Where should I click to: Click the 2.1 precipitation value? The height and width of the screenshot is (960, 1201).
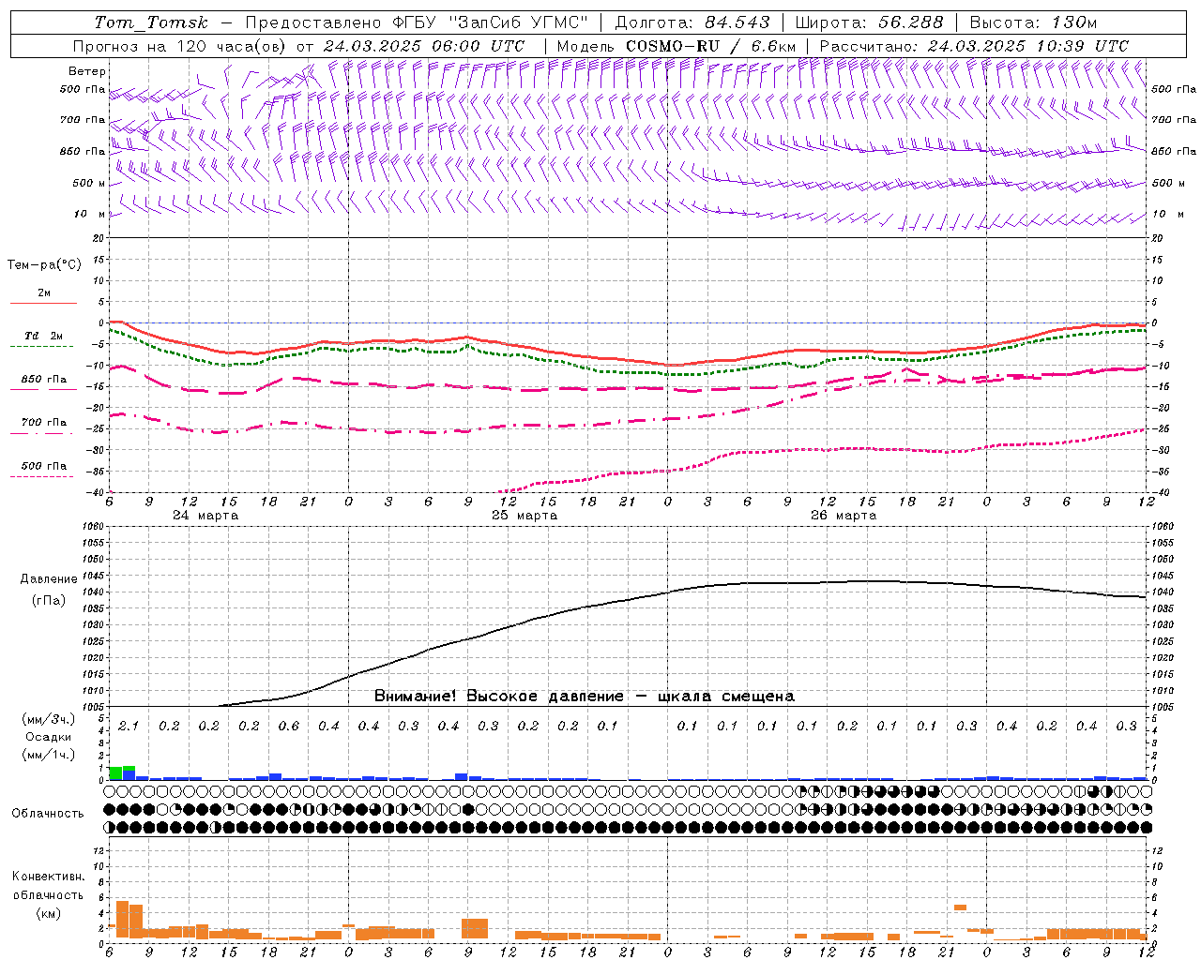[129, 727]
